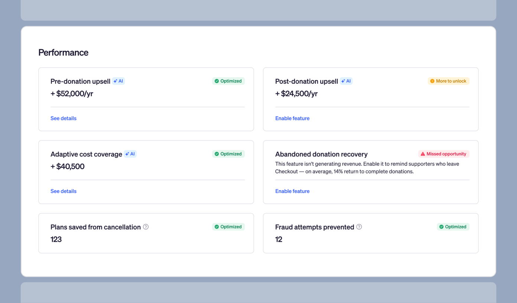Click the $52,000/yr revenue figure
517x303 pixels.
[x=71, y=94]
